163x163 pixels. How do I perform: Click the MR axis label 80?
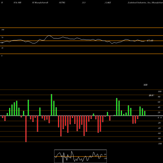(x=159, y=97)
